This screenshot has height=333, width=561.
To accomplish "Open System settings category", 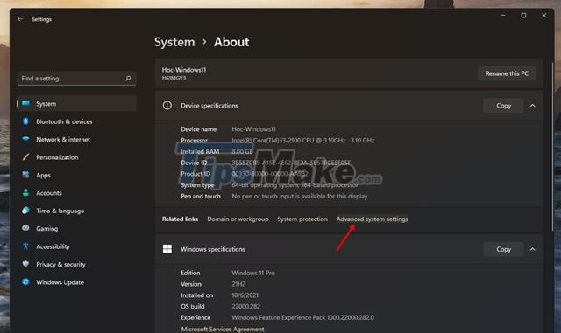I will (x=76, y=103).
